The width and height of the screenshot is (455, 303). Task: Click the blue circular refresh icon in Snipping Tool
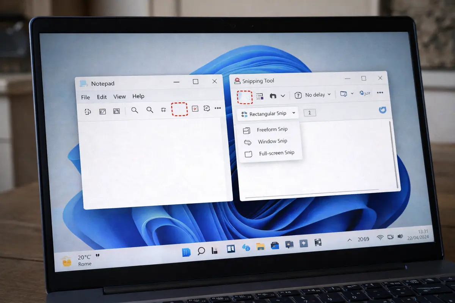(383, 109)
